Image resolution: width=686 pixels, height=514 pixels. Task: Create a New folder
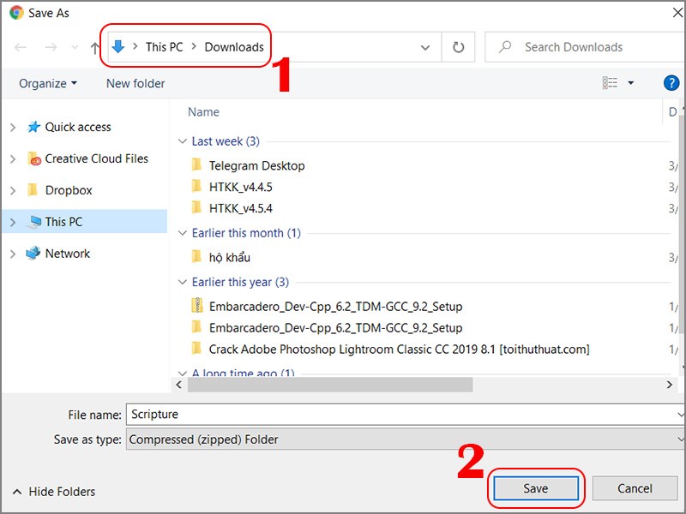pos(135,83)
